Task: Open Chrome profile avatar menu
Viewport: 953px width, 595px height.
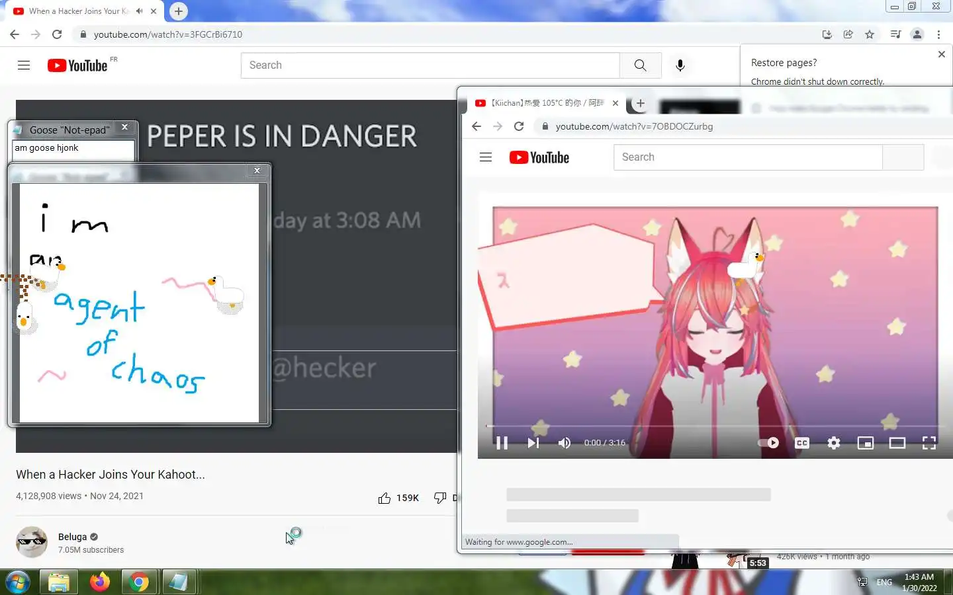Action: pos(917,34)
